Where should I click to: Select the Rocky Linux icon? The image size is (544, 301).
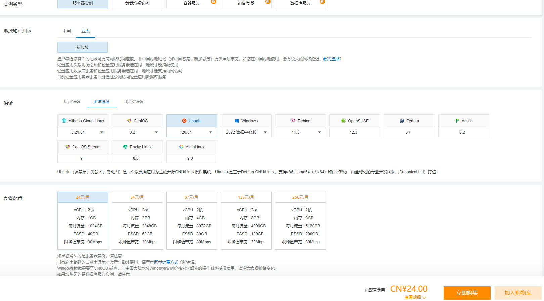125,147
